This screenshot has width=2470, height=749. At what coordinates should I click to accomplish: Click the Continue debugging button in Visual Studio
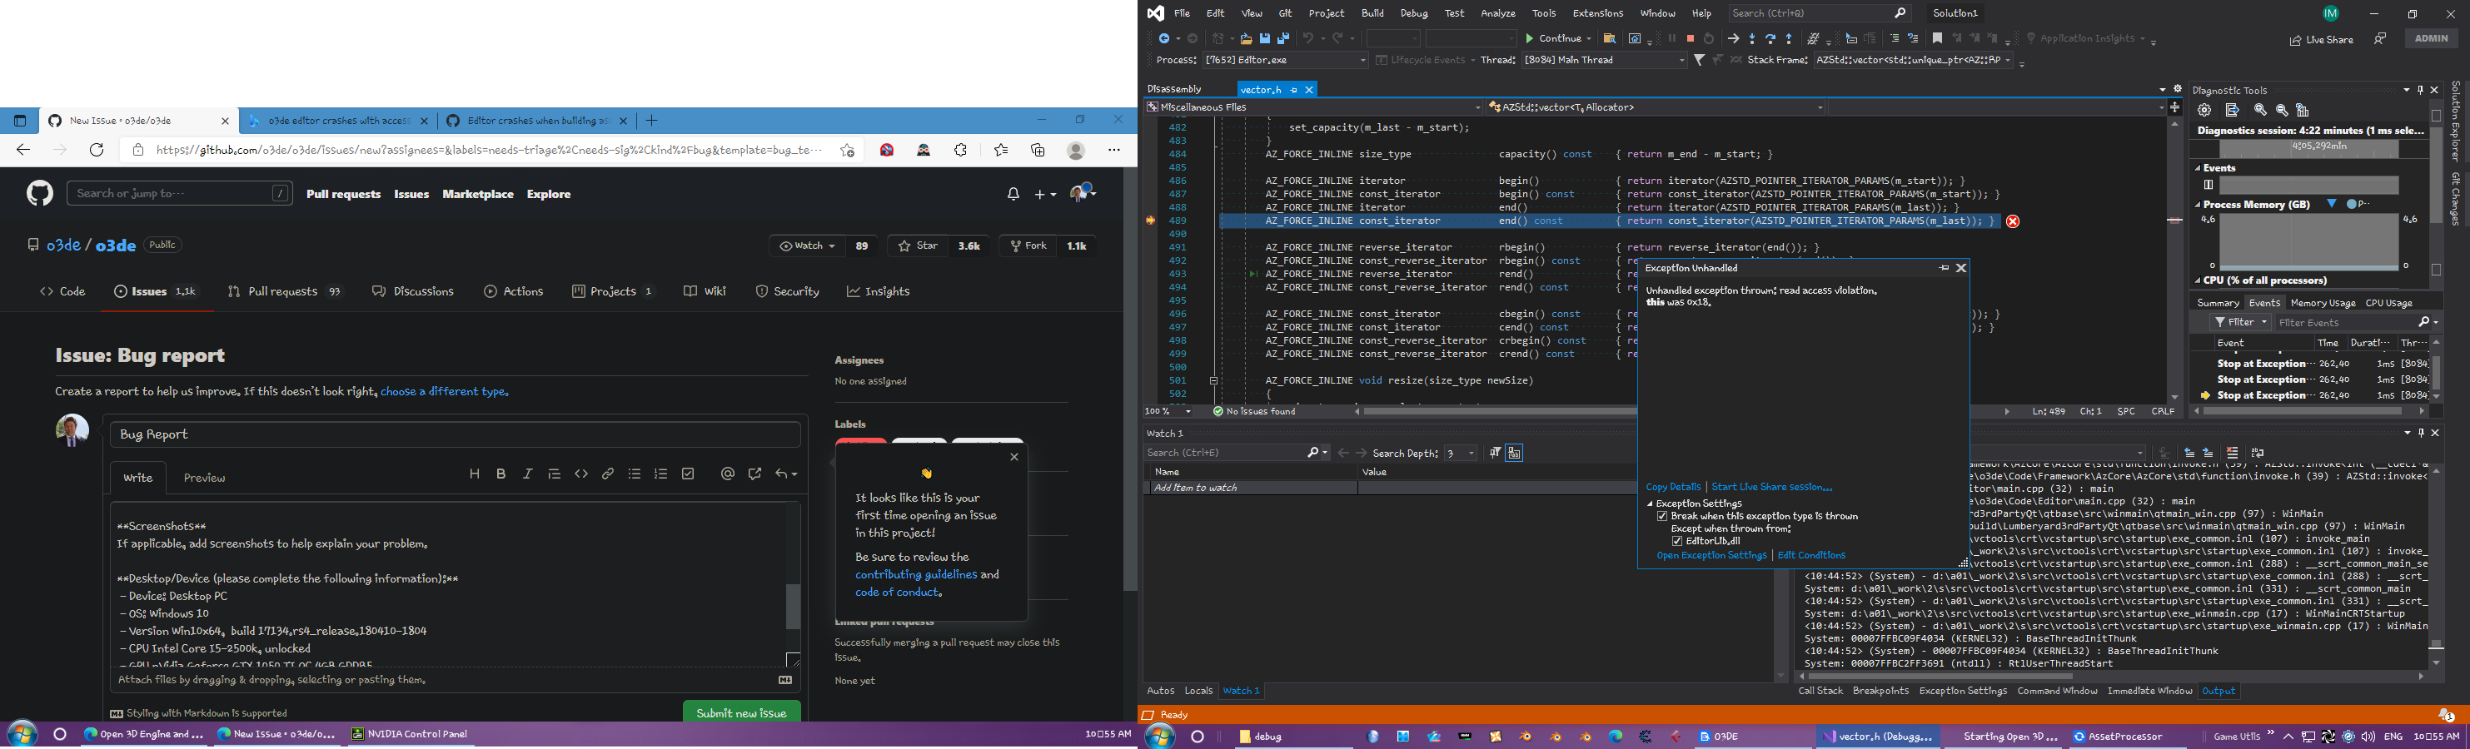(1553, 38)
